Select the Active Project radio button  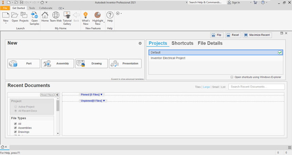point(16,107)
